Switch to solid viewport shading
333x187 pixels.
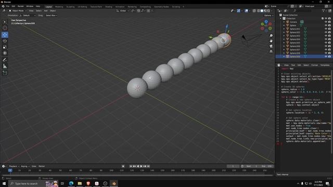pos(262,10)
